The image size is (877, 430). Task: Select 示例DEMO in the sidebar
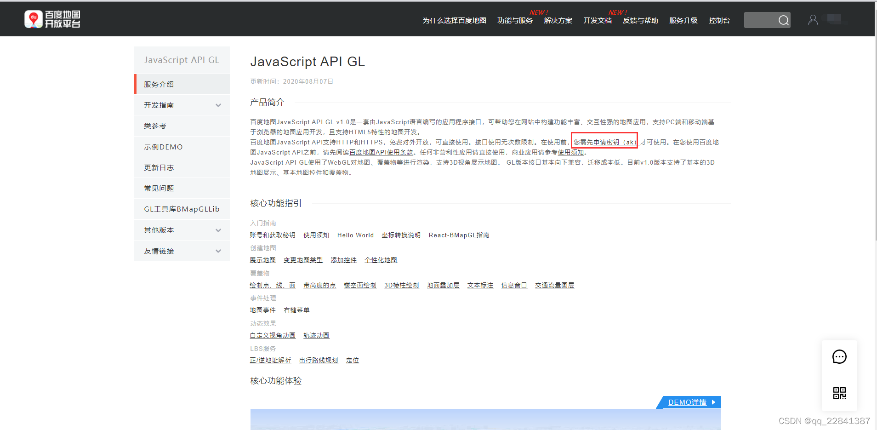(x=182, y=147)
